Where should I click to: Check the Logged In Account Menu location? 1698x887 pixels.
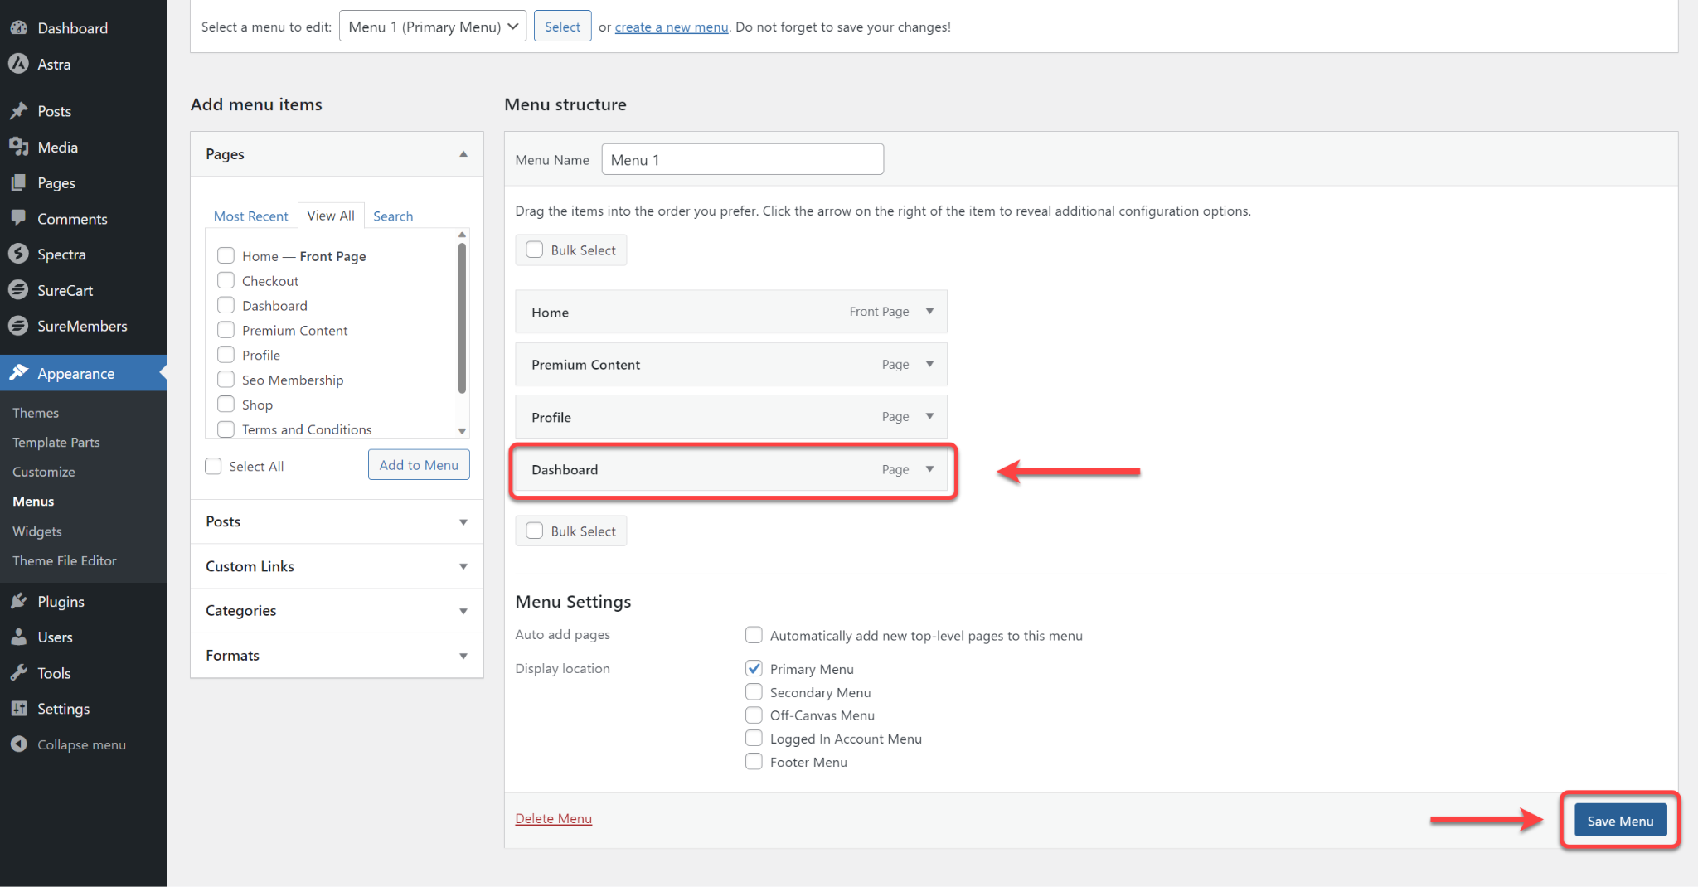(x=754, y=738)
